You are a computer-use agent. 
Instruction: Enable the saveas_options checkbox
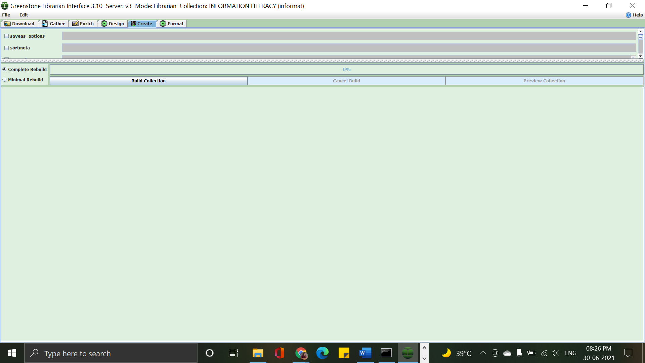(x=6, y=36)
